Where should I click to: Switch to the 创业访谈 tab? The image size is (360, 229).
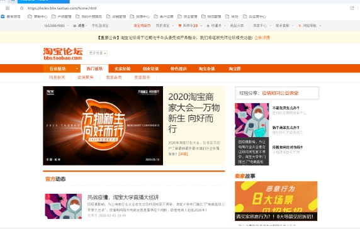click(150, 69)
